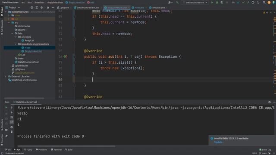Image resolution: width=276 pixels, height=155 pixels.
Task: Open the Git tool window tab
Action: click(8, 150)
